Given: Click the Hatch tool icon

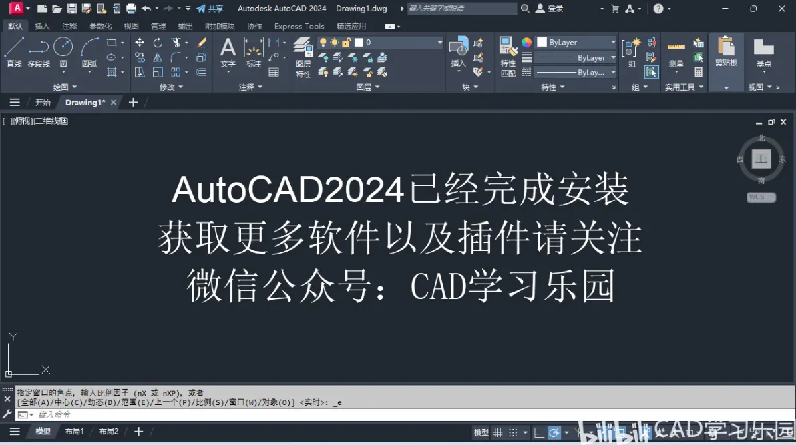Looking at the screenshot, I should pos(112,73).
